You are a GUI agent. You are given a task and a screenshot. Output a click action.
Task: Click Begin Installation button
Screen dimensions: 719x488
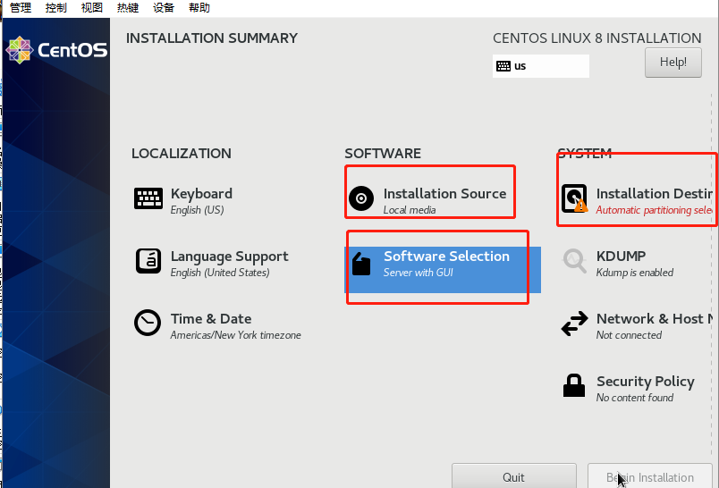(x=650, y=476)
